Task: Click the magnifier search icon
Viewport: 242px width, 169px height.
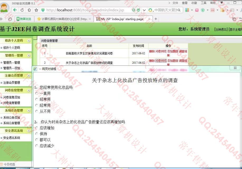Action: point(179,10)
